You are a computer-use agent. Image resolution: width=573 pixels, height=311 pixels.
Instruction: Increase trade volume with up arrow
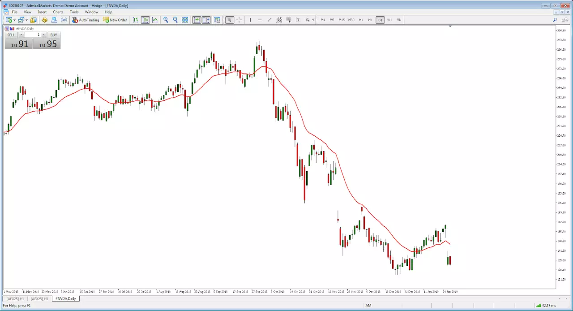[x=44, y=35]
